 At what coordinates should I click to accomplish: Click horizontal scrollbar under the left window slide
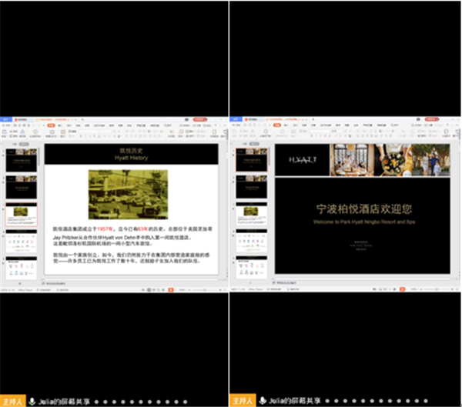pyautogui.click(x=131, y=279)
